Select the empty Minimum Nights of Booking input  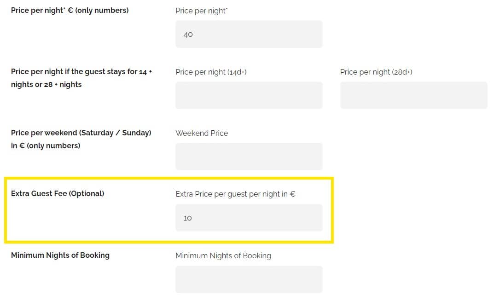249,279
